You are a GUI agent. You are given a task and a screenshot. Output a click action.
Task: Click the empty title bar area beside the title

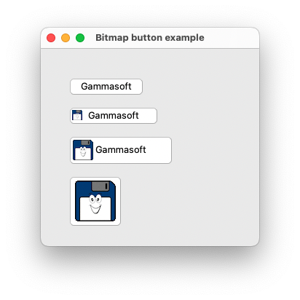tap(231, 38)
